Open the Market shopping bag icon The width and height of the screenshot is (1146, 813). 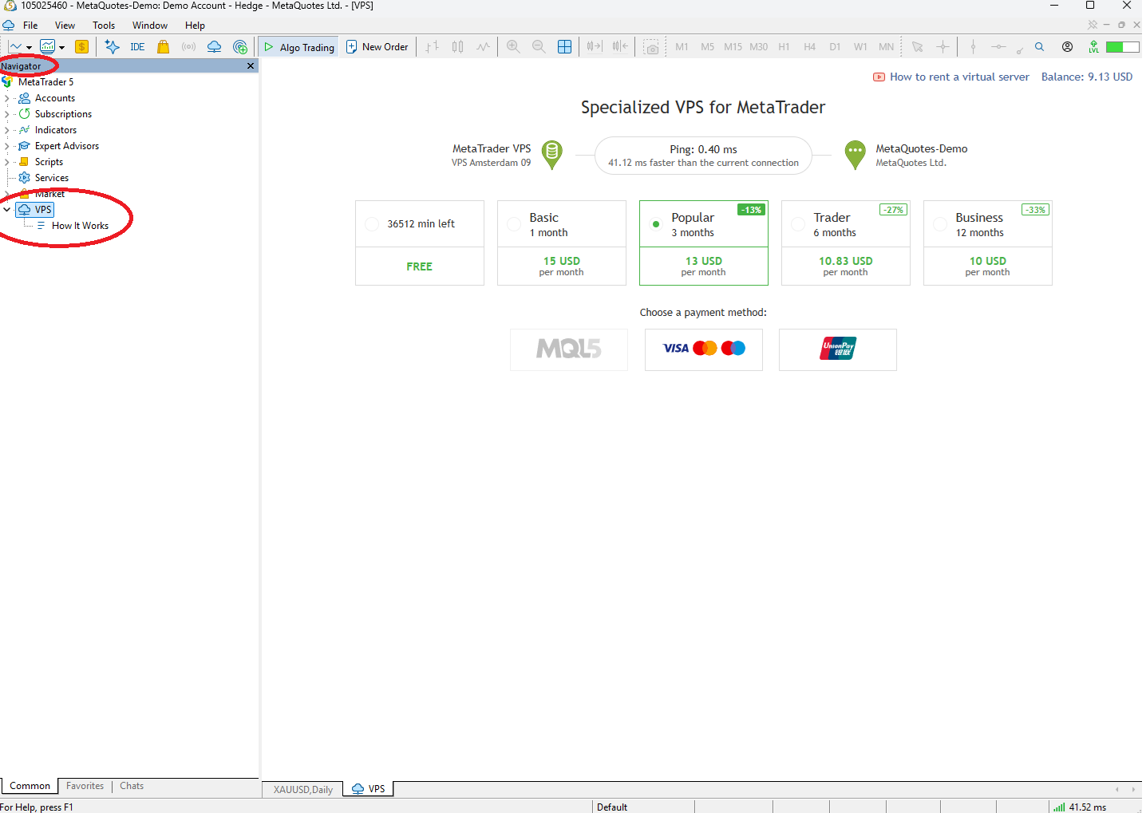164,47
